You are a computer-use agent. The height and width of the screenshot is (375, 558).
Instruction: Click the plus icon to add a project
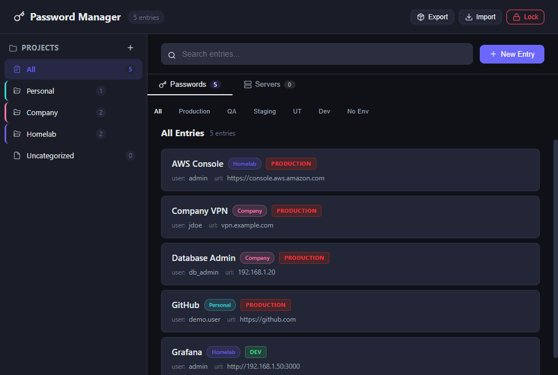pyautogui.click(x=130, y=48)
